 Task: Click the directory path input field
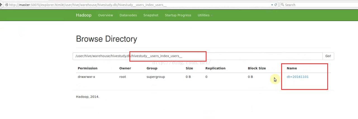tap(198, 56)
